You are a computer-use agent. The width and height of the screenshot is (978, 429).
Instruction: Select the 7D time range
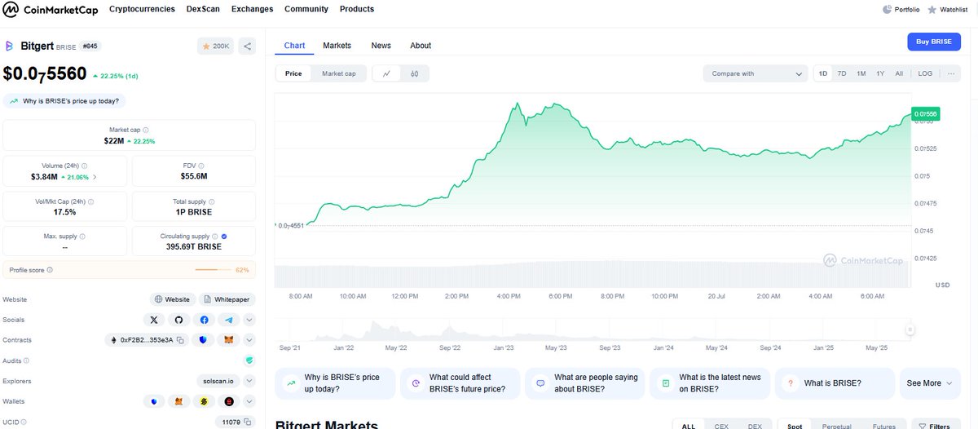(x=842, y=73)
